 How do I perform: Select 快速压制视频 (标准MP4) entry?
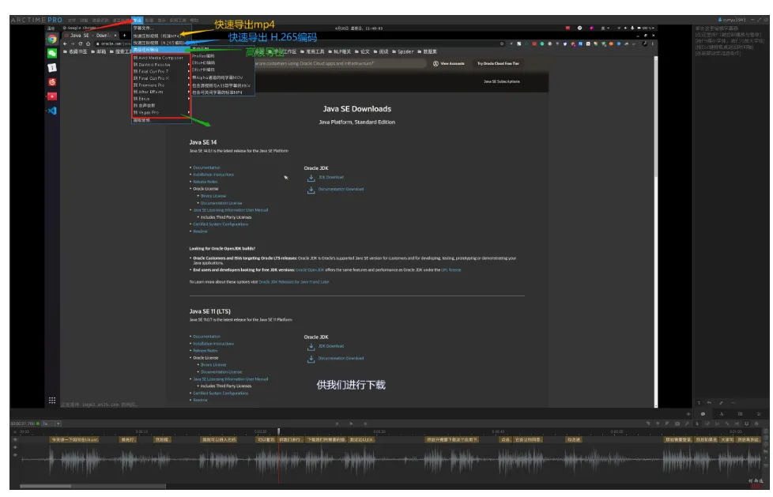pos(161,36)
